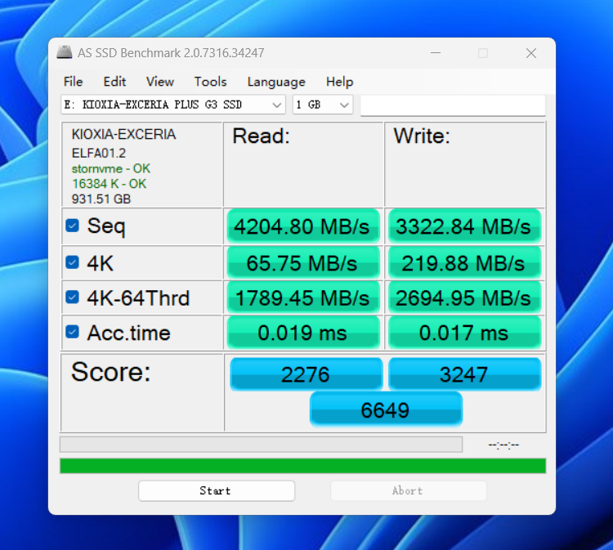Uncheck the 4K-64Thrd test checkbox
The image size is (613, 550).
(x=72, y=297)
